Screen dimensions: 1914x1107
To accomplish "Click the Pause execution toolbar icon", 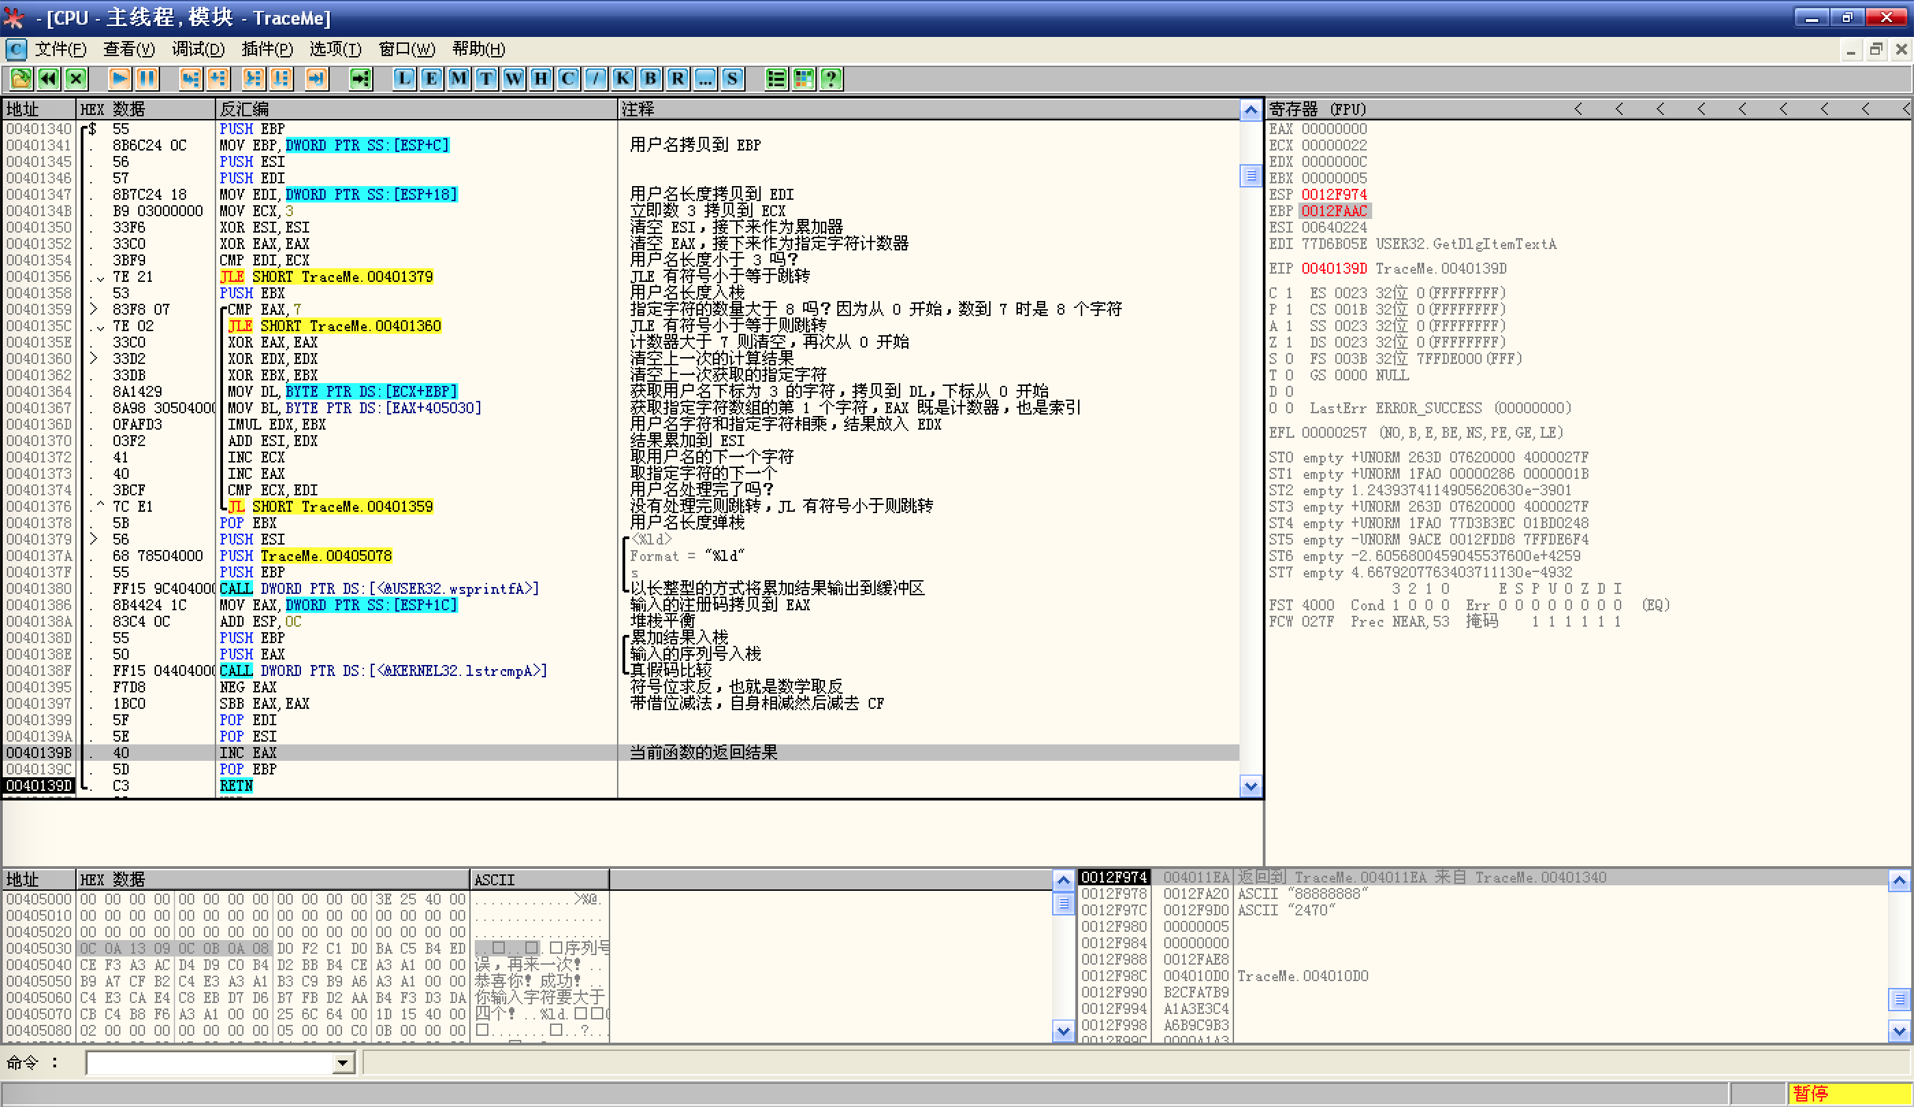I will (146, 78).
